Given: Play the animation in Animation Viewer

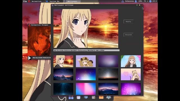Looking at the screenshot, I should [x=30, y=58].
